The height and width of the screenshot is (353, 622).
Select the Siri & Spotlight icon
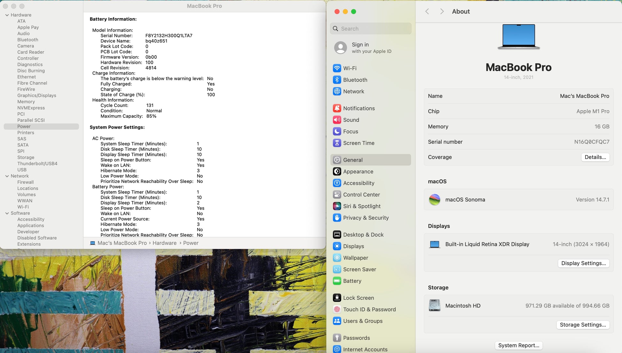point(337,206)
